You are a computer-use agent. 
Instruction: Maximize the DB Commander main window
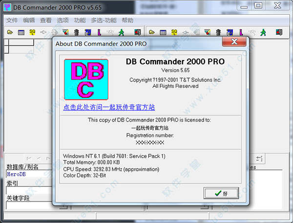[258, 5]
